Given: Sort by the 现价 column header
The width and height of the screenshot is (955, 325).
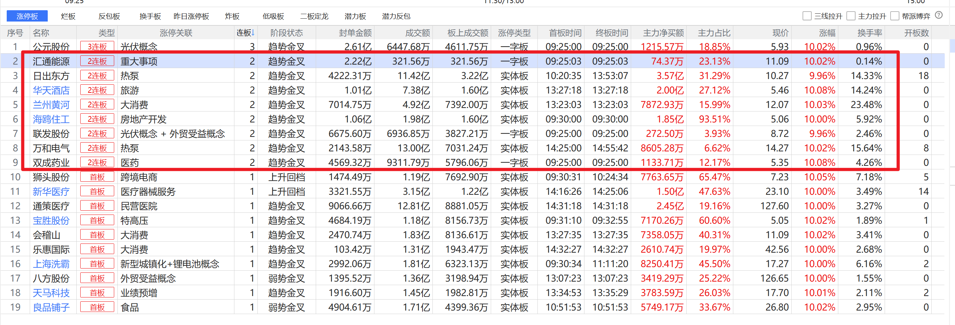Looking at the screenshot, I should click(x=780, y=33).
